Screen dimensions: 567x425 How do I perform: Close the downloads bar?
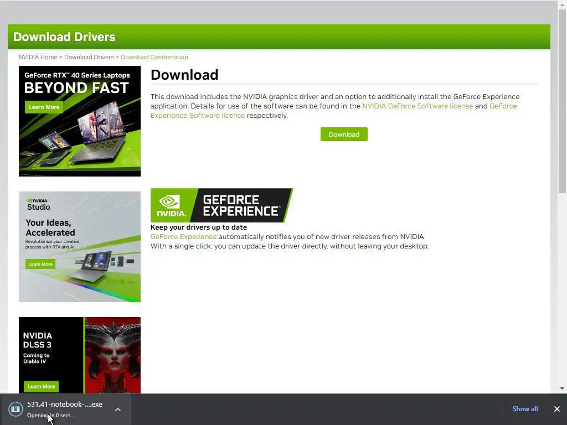(557, 409)
